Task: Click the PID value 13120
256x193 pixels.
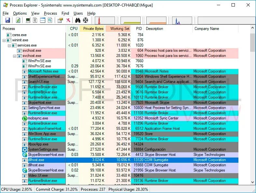Action: (138, 160)
